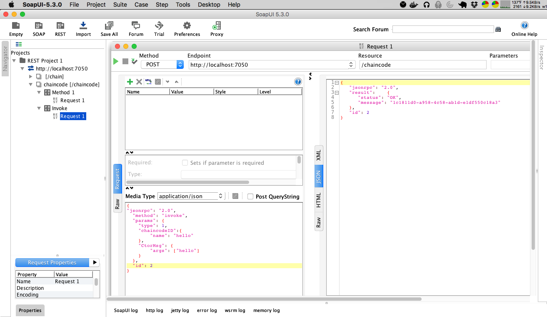Create a new REST project
This screenshot has height=317, width=547.
[60, 26]
